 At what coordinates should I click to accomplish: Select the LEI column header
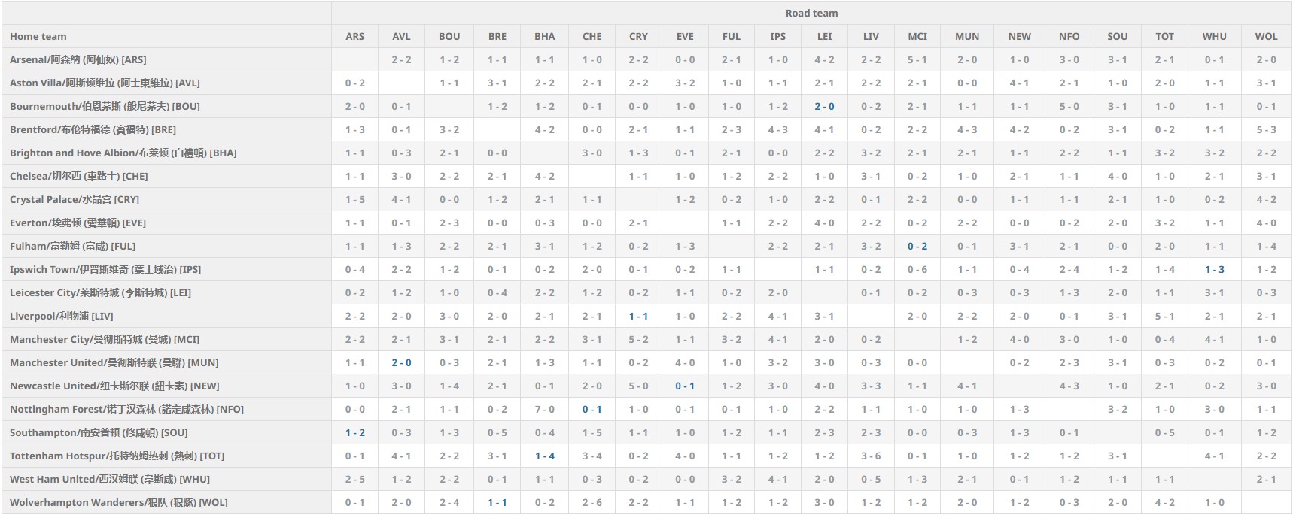point(824,36)
